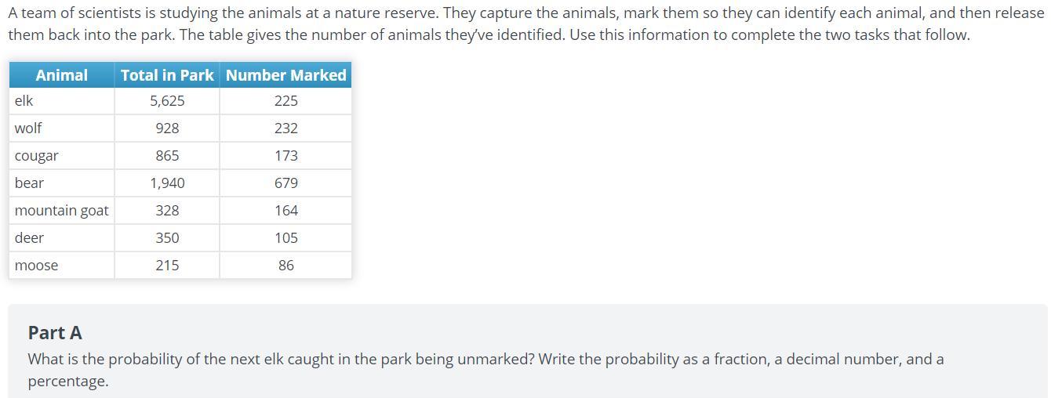The height and width of the screenshot is (398, 1051).
Task: Select the mountain goat cell
Action: (x=61, y=211)
